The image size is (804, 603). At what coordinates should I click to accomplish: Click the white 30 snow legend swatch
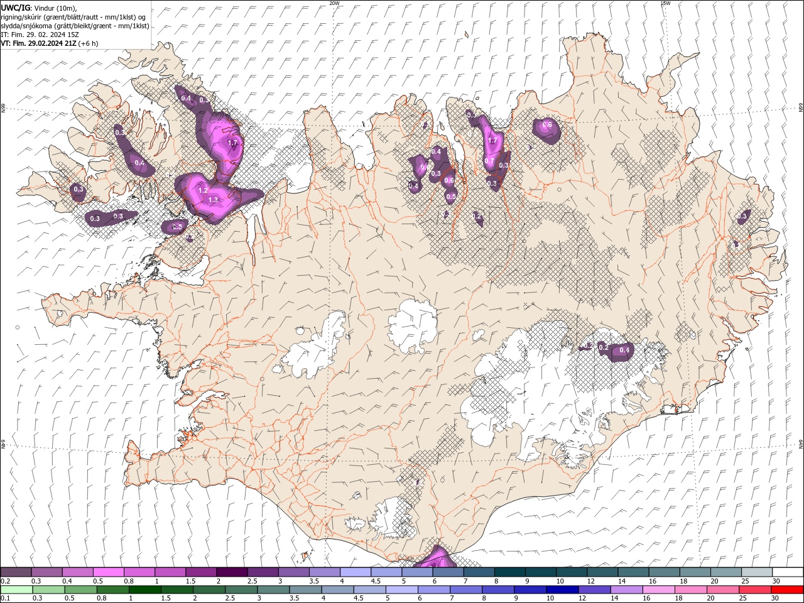coord(788,572)
